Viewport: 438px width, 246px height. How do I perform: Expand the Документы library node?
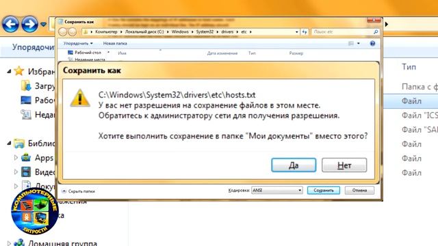(x=16, y=186)
